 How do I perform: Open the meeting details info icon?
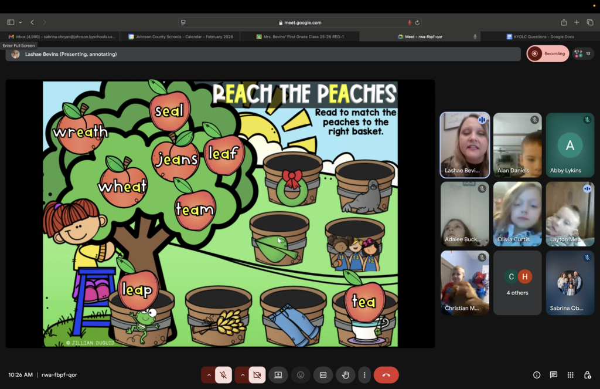(x=537, y=375)
